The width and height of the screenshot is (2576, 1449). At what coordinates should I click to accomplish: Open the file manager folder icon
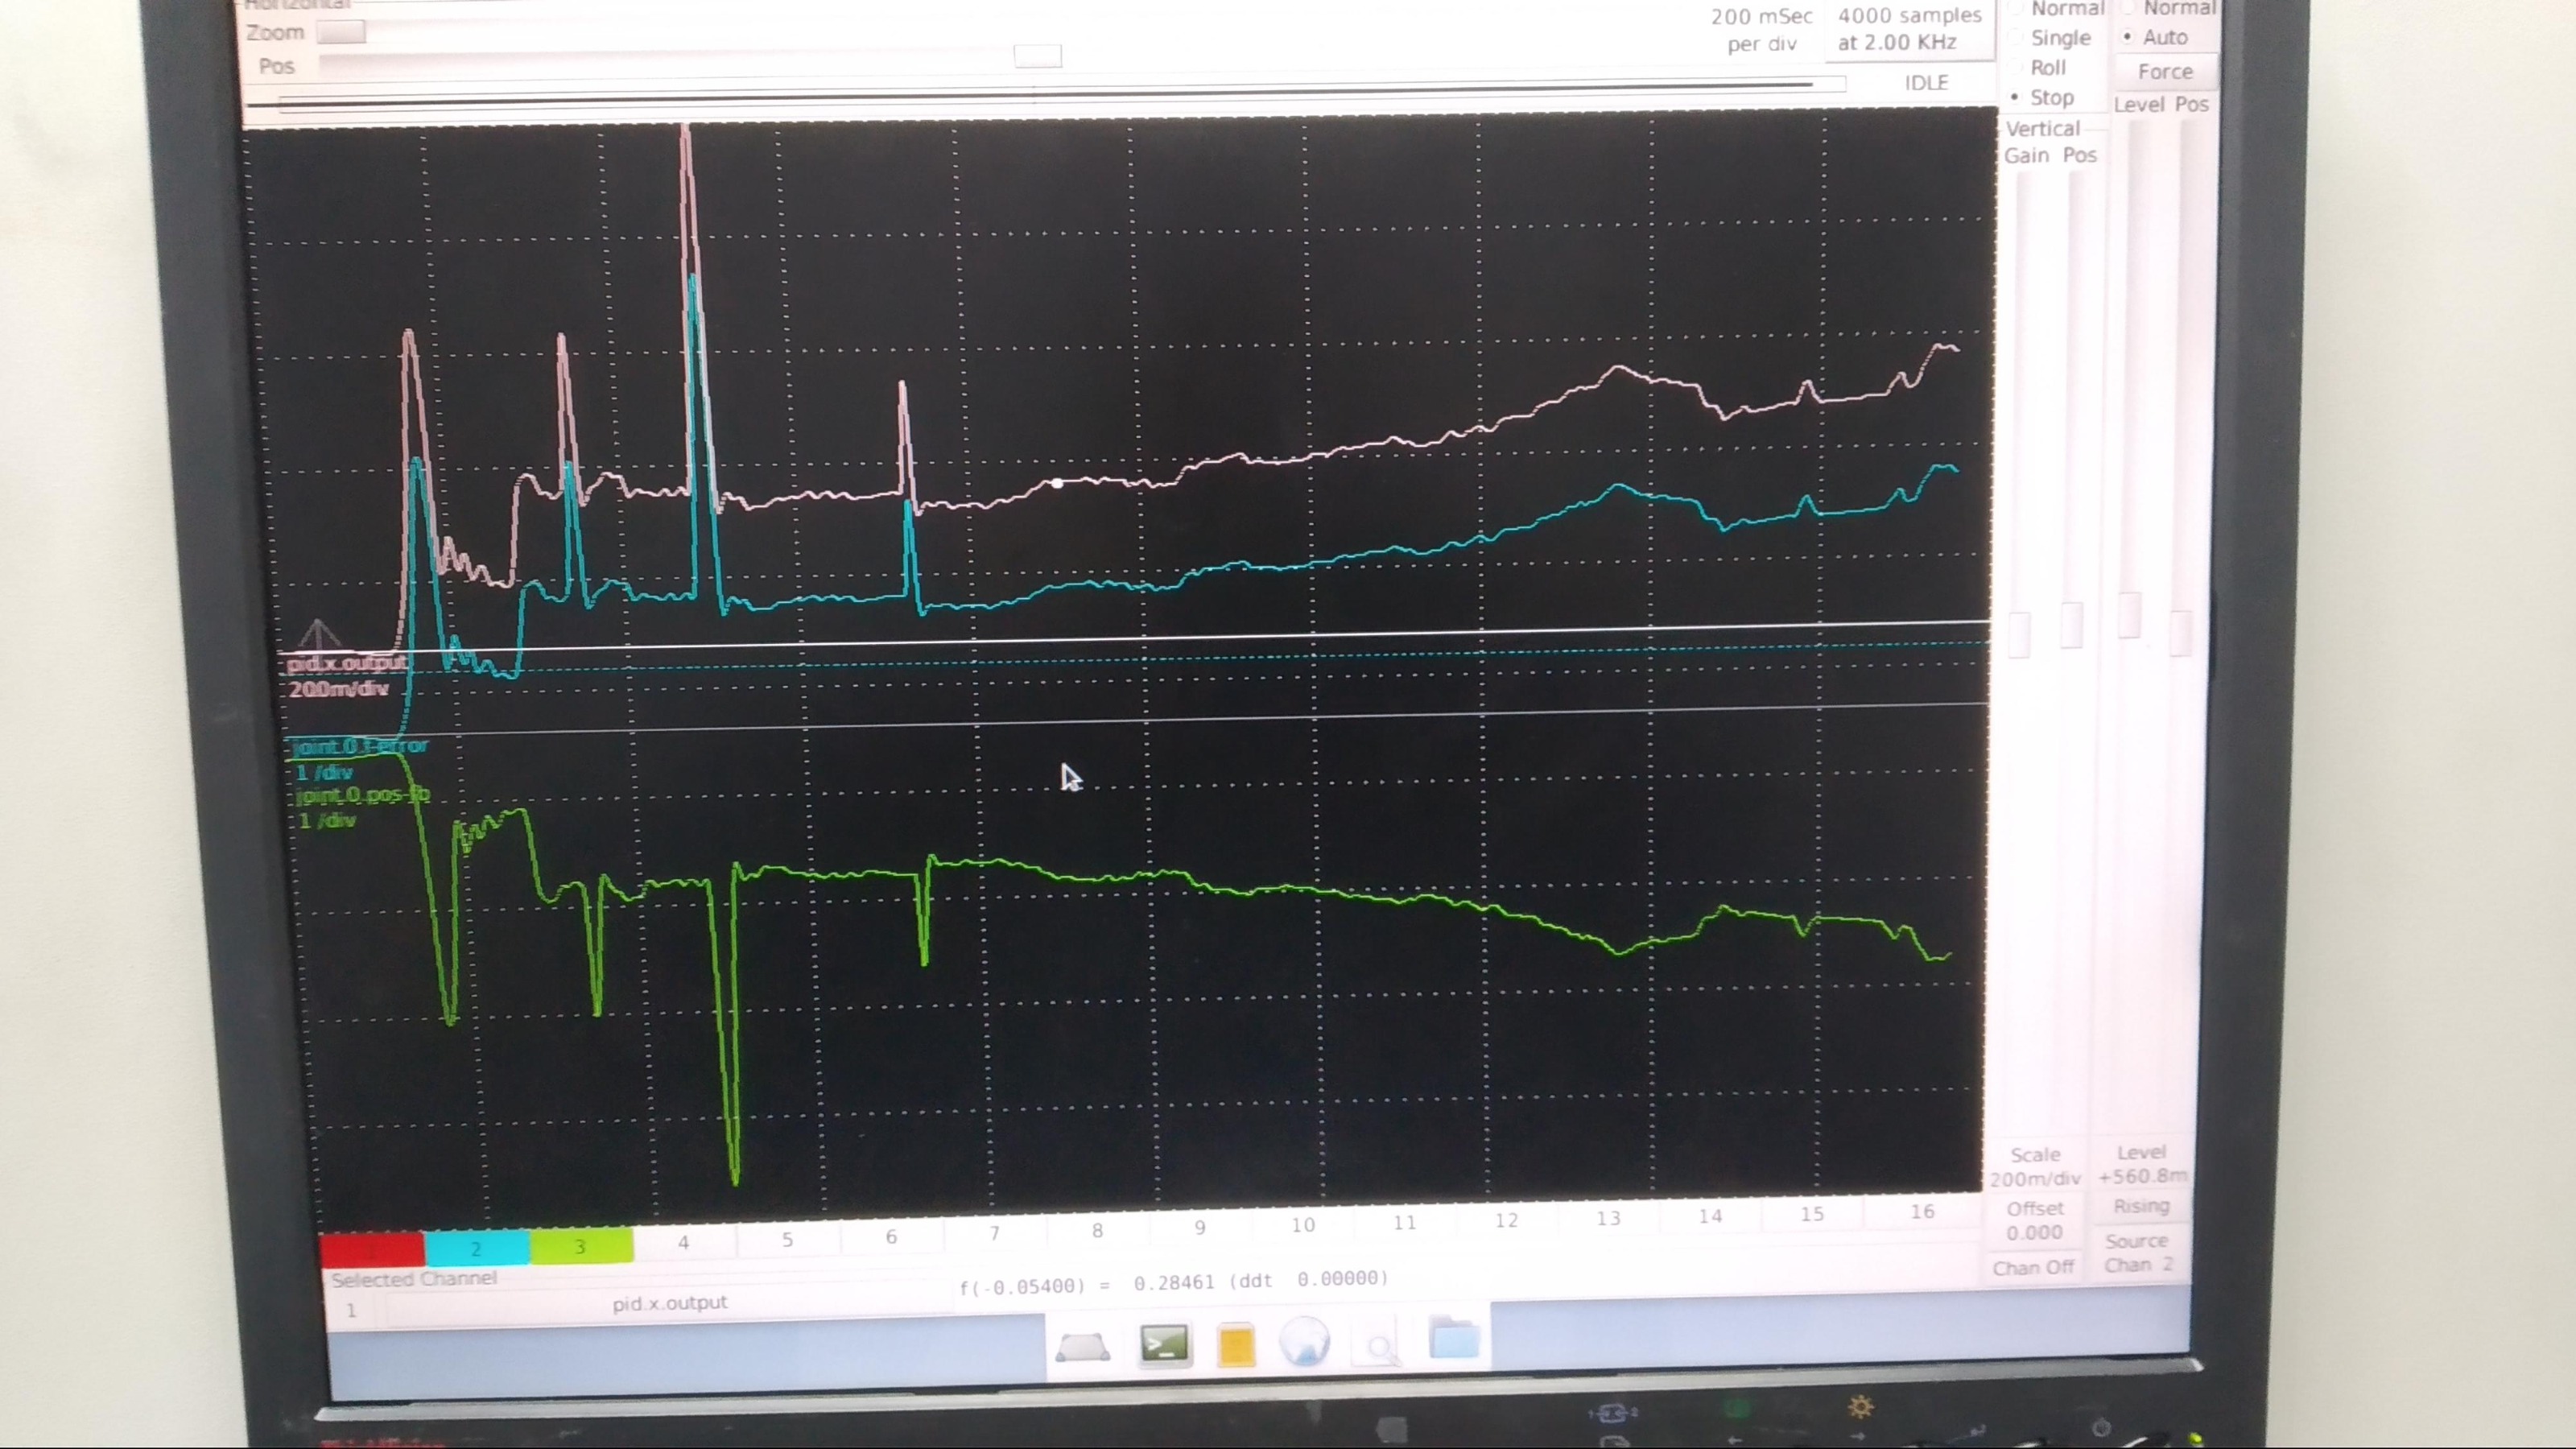click(1453, 1337)
